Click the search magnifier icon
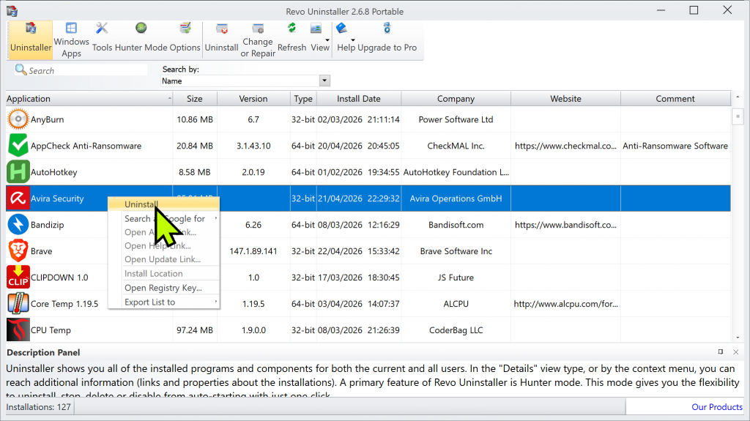 click(x=21, y=70)
